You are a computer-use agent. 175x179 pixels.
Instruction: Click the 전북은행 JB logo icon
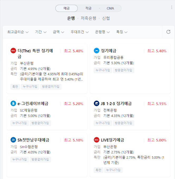coord(96,103)
